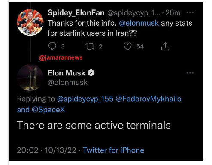Click the Elon Musk display name

67,73
